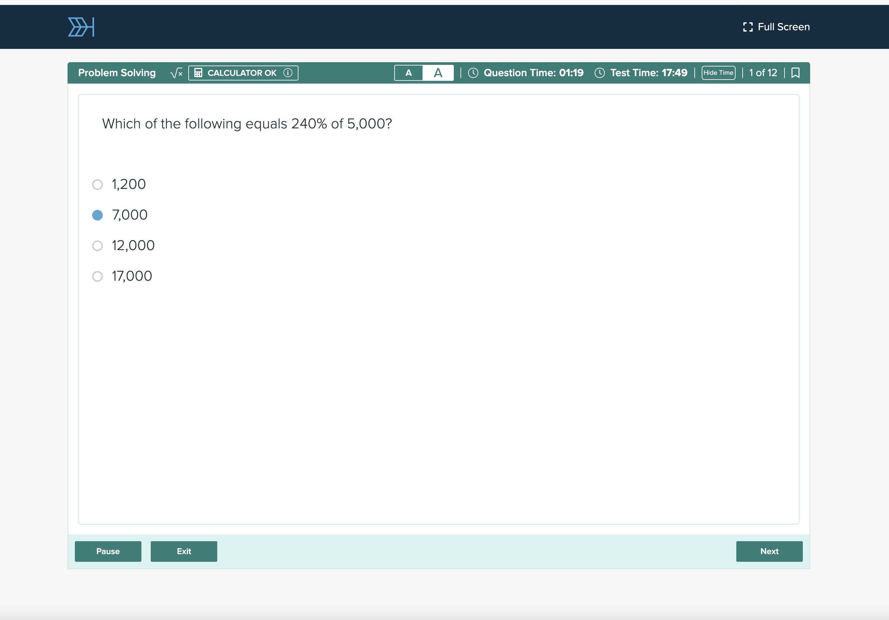Switch to smaller font size A
Screen dimensions: 889x620
(x=409, y=73)
